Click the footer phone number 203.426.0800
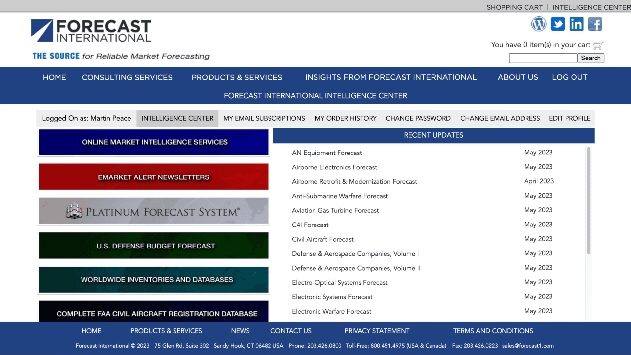This screenshot has width=631, height=355. tap(324, 346)
